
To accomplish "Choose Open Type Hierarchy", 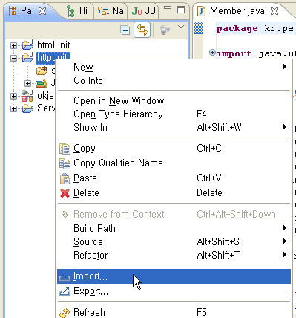I will click(x=174, y=114).
